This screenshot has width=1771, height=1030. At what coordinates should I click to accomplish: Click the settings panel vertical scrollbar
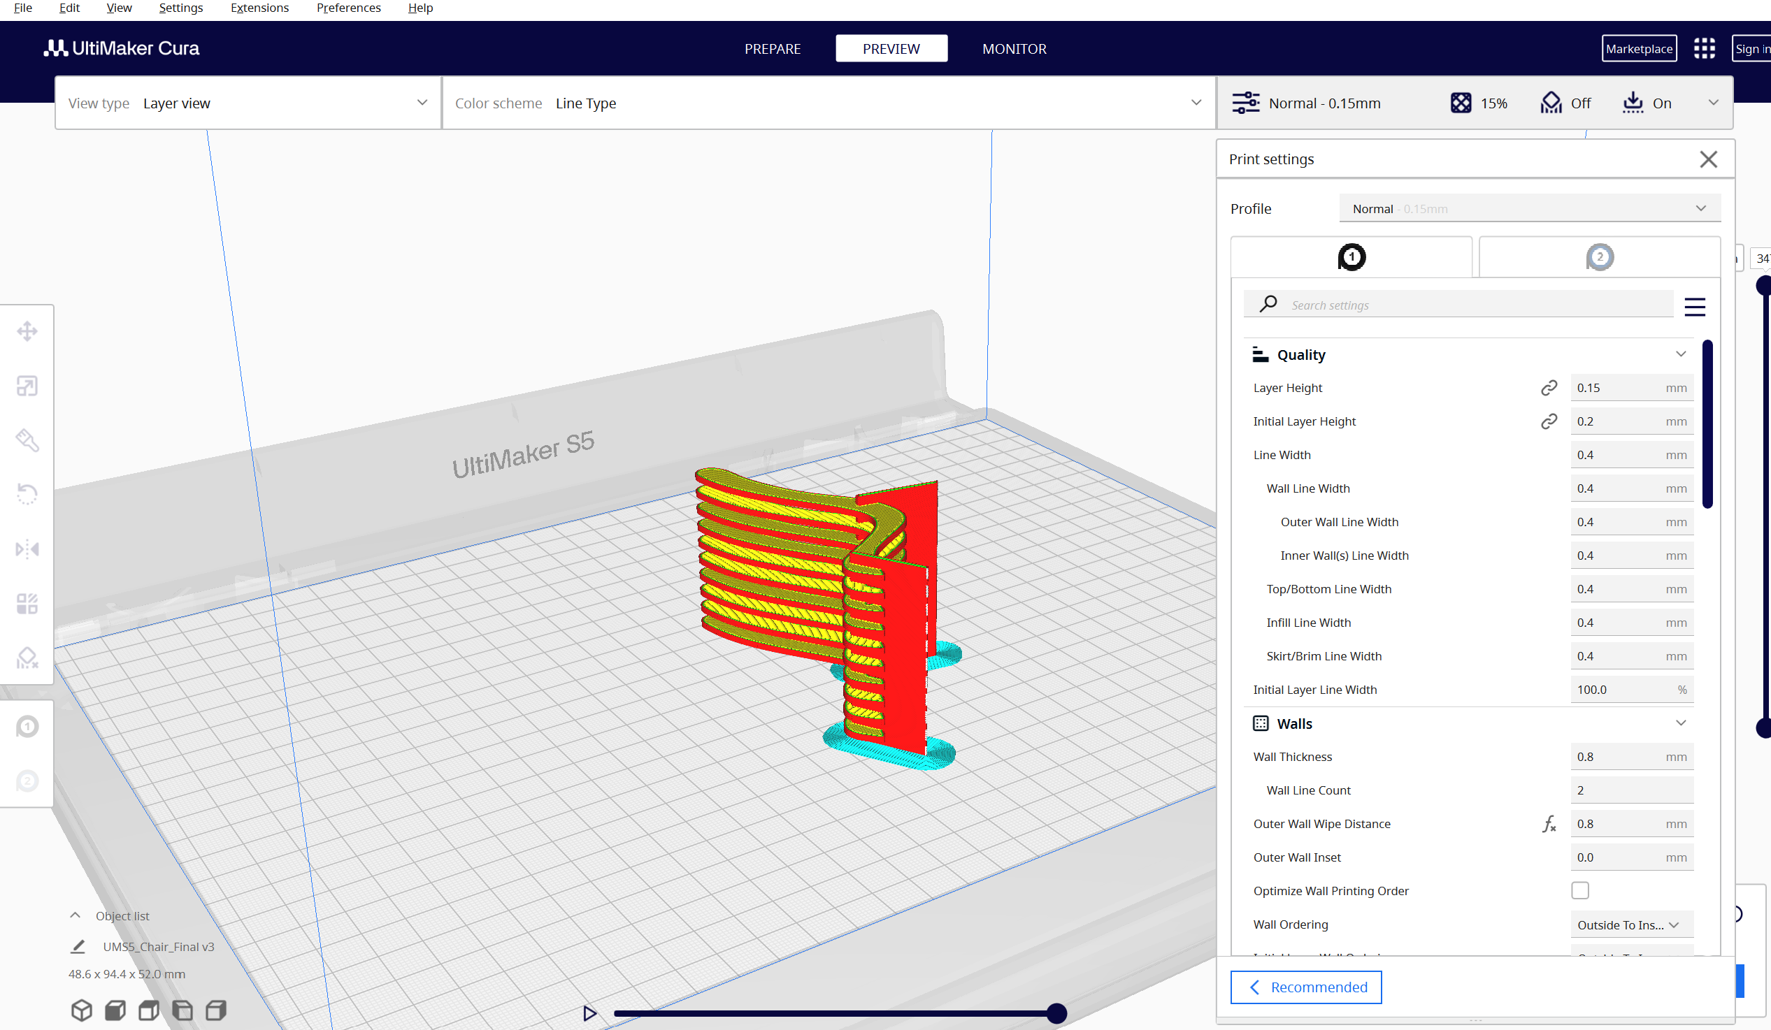coord(1707,423)
